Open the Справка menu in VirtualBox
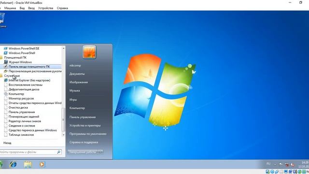This screenshot has height=174, width=309. 62,8
